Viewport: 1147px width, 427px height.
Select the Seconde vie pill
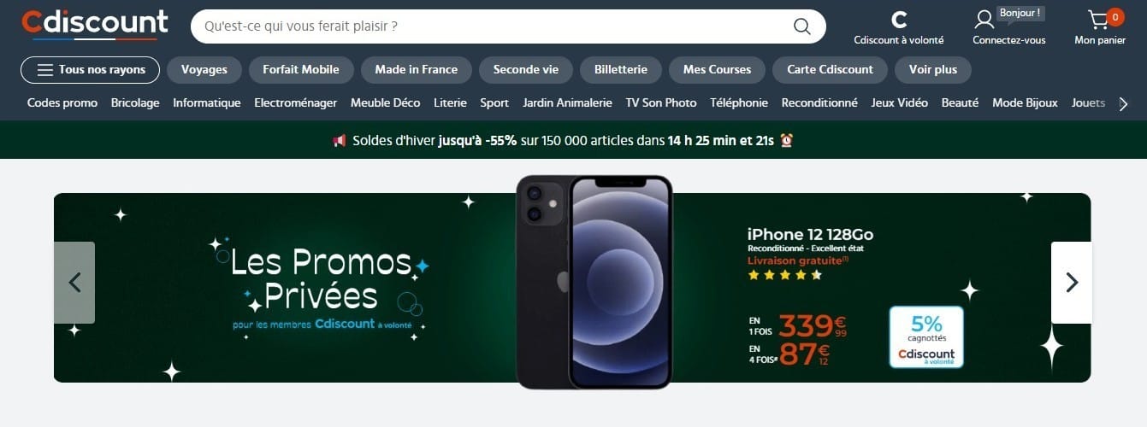526,70
